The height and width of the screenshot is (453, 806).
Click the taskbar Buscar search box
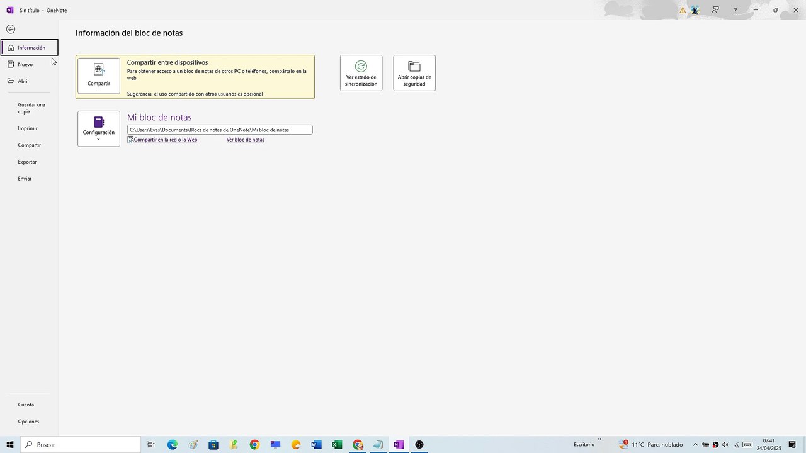pyautogui.click(x=81, y=445)
